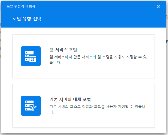Click the web service portal icon
The width and height of the screenshot is (168, 135).
pyautogui.click(x=31, y=56)
